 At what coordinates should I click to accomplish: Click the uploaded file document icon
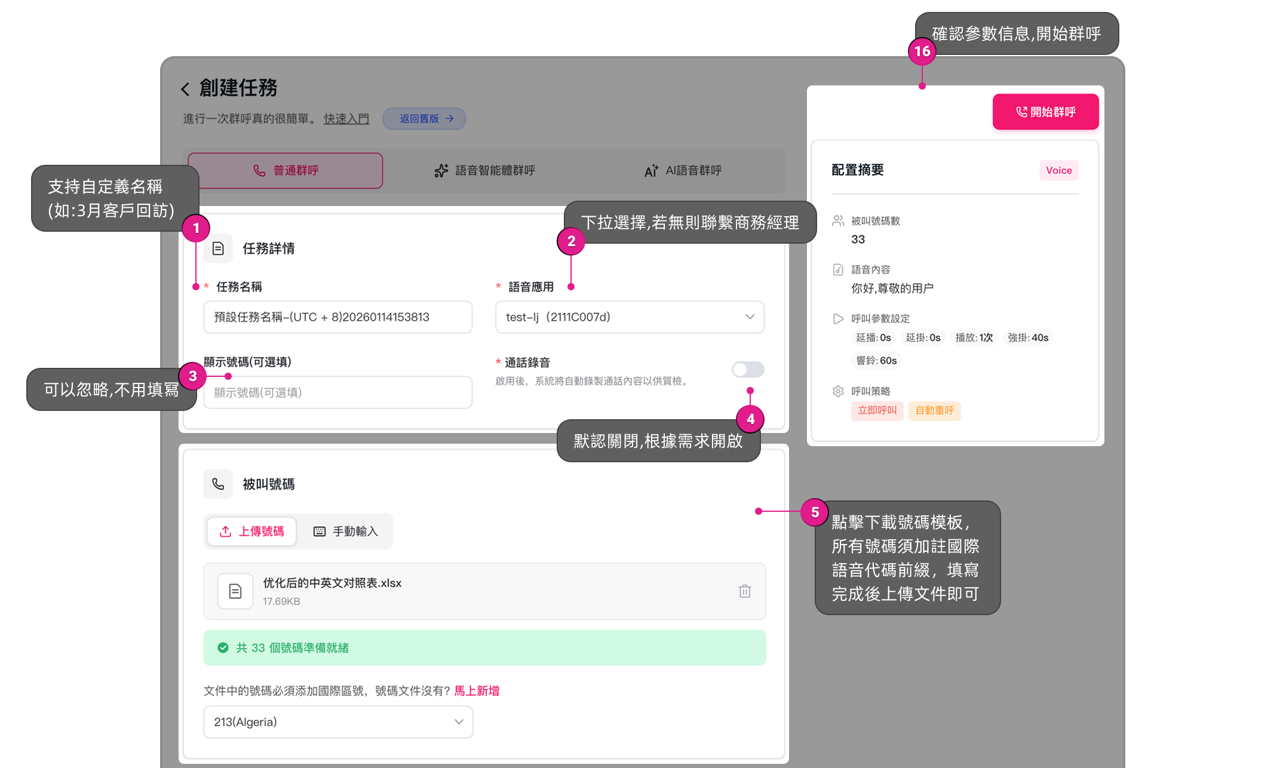pos(235,591)
